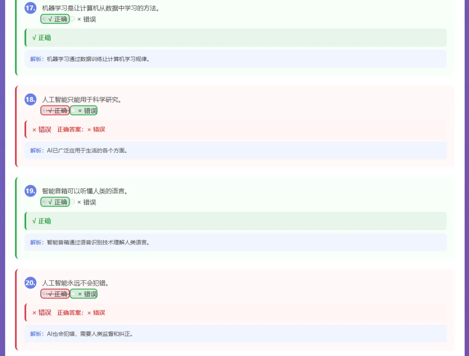Click 正确答案: × 错误 under question 20
Image resolution: width=469 pixels, height=356 pixels.
click(81, 313)
